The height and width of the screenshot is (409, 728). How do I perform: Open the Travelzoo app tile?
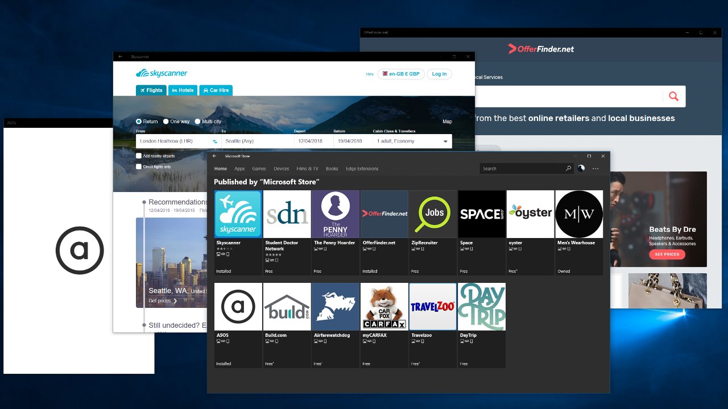[433, 325]
